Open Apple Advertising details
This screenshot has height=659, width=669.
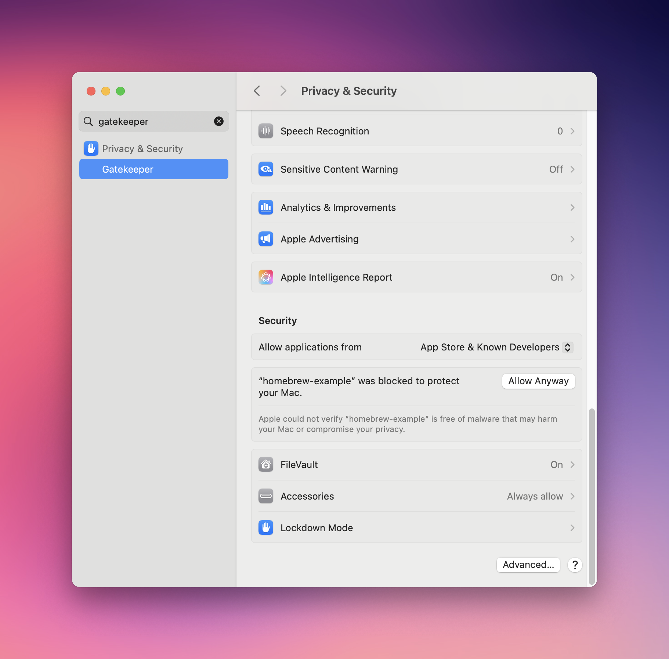pyautogui.click(x=572, y=239)
